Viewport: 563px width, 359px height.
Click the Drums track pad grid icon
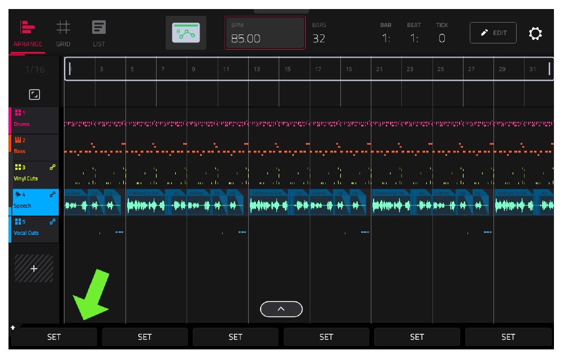18,113
